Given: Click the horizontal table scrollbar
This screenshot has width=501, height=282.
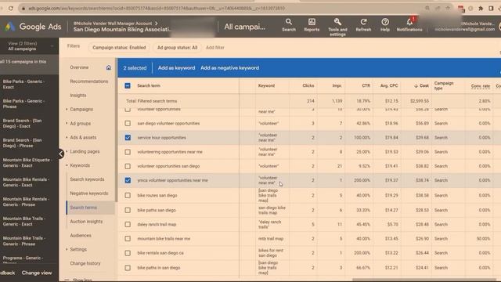Looking at the screenshot, I should (425, 280).
